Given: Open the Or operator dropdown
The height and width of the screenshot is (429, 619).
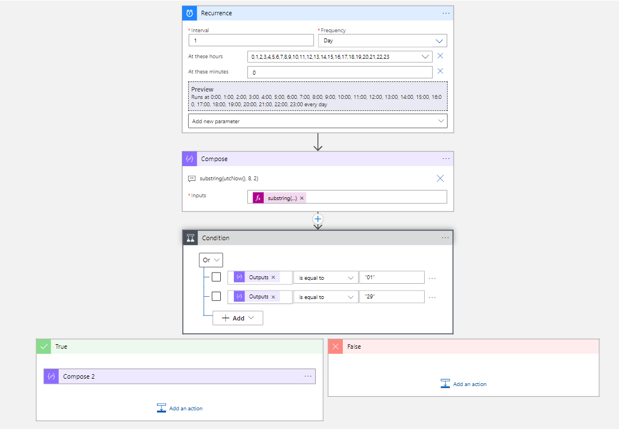Looking at the screenshot, I should point(211,259).
